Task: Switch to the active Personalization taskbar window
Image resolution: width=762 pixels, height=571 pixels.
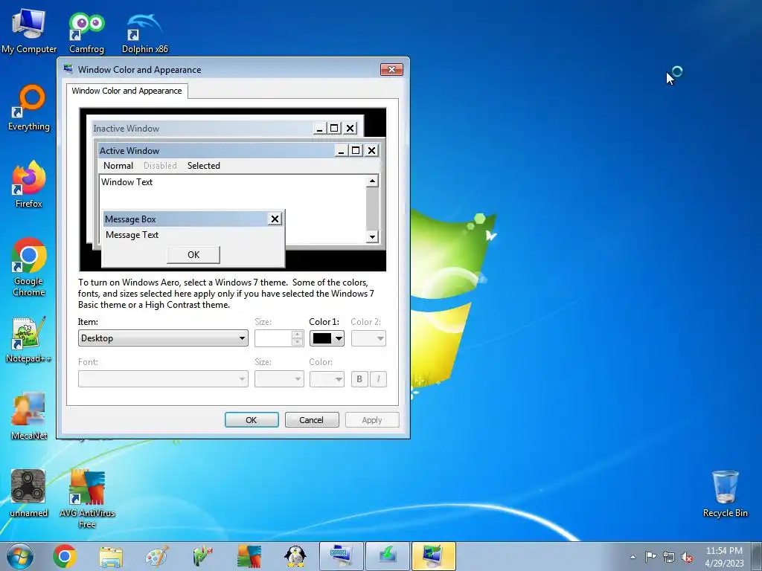Action: coord(434,556)
